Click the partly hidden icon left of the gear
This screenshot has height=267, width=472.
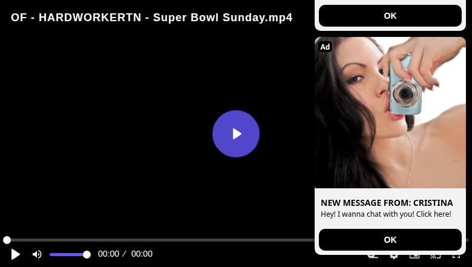click(x=373, y=256)
